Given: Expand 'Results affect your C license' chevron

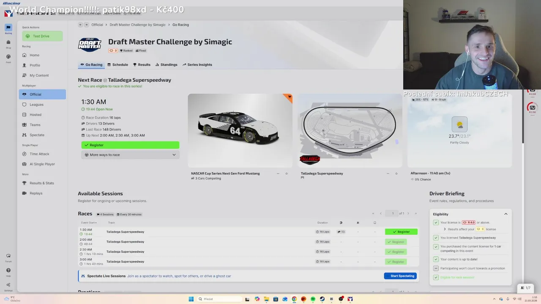Looking at the screenshot, I should [x=445, y=229].
